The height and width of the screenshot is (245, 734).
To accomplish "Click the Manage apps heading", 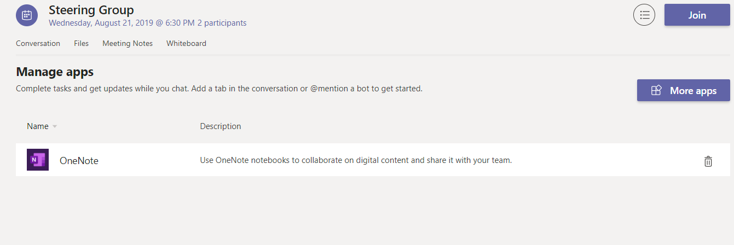I will point(55,72).
